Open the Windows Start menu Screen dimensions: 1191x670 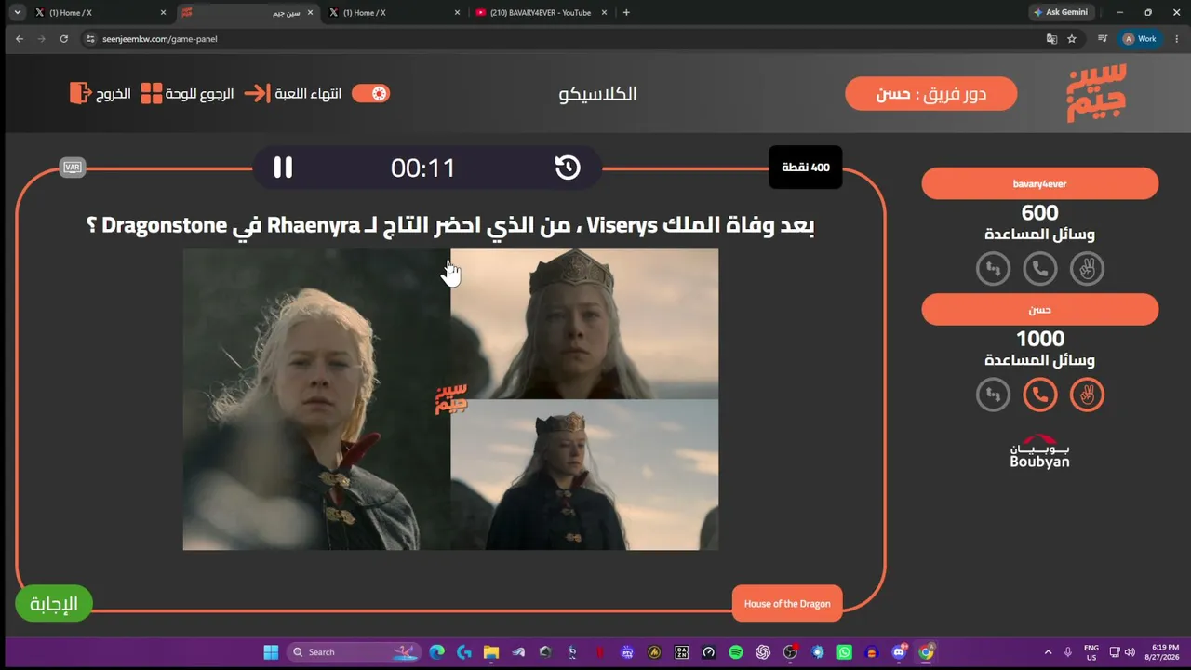click(x=271, y=652)
